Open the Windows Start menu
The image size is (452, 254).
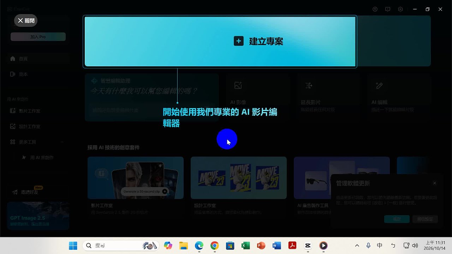73,246
